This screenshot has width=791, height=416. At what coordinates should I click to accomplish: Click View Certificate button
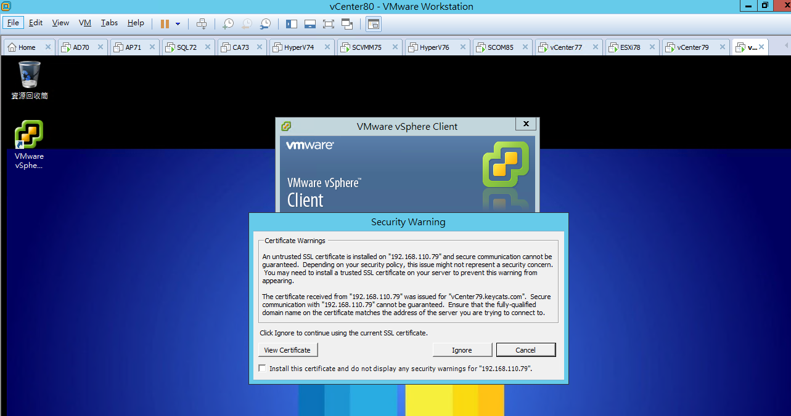click(x=287, y=350)
